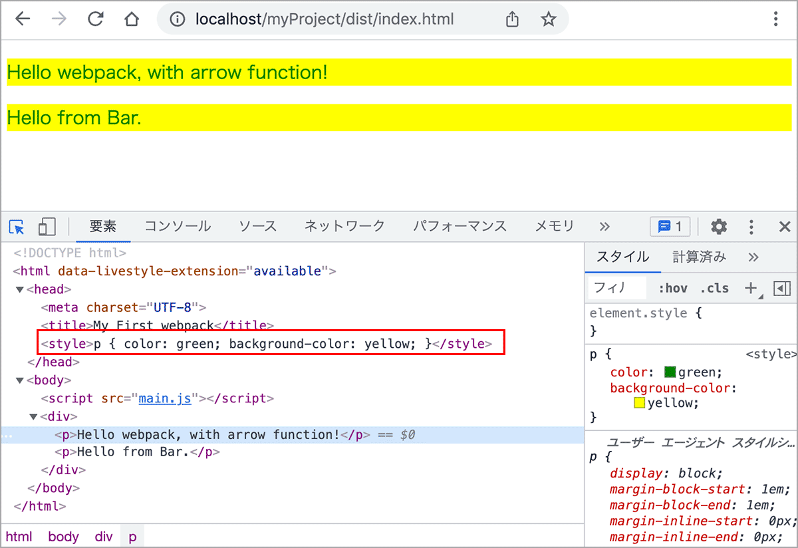798x548 pixels.
Task: Switch to the ソース tab
Action: (x=258, y=226)
